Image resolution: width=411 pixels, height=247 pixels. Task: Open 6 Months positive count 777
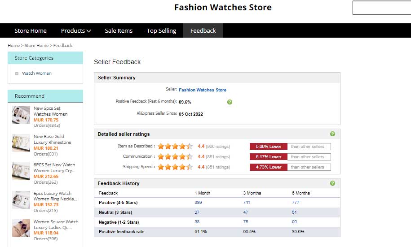296,203
